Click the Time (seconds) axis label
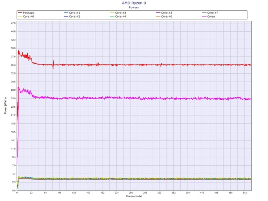268x201 pixels. pos(134,196)
